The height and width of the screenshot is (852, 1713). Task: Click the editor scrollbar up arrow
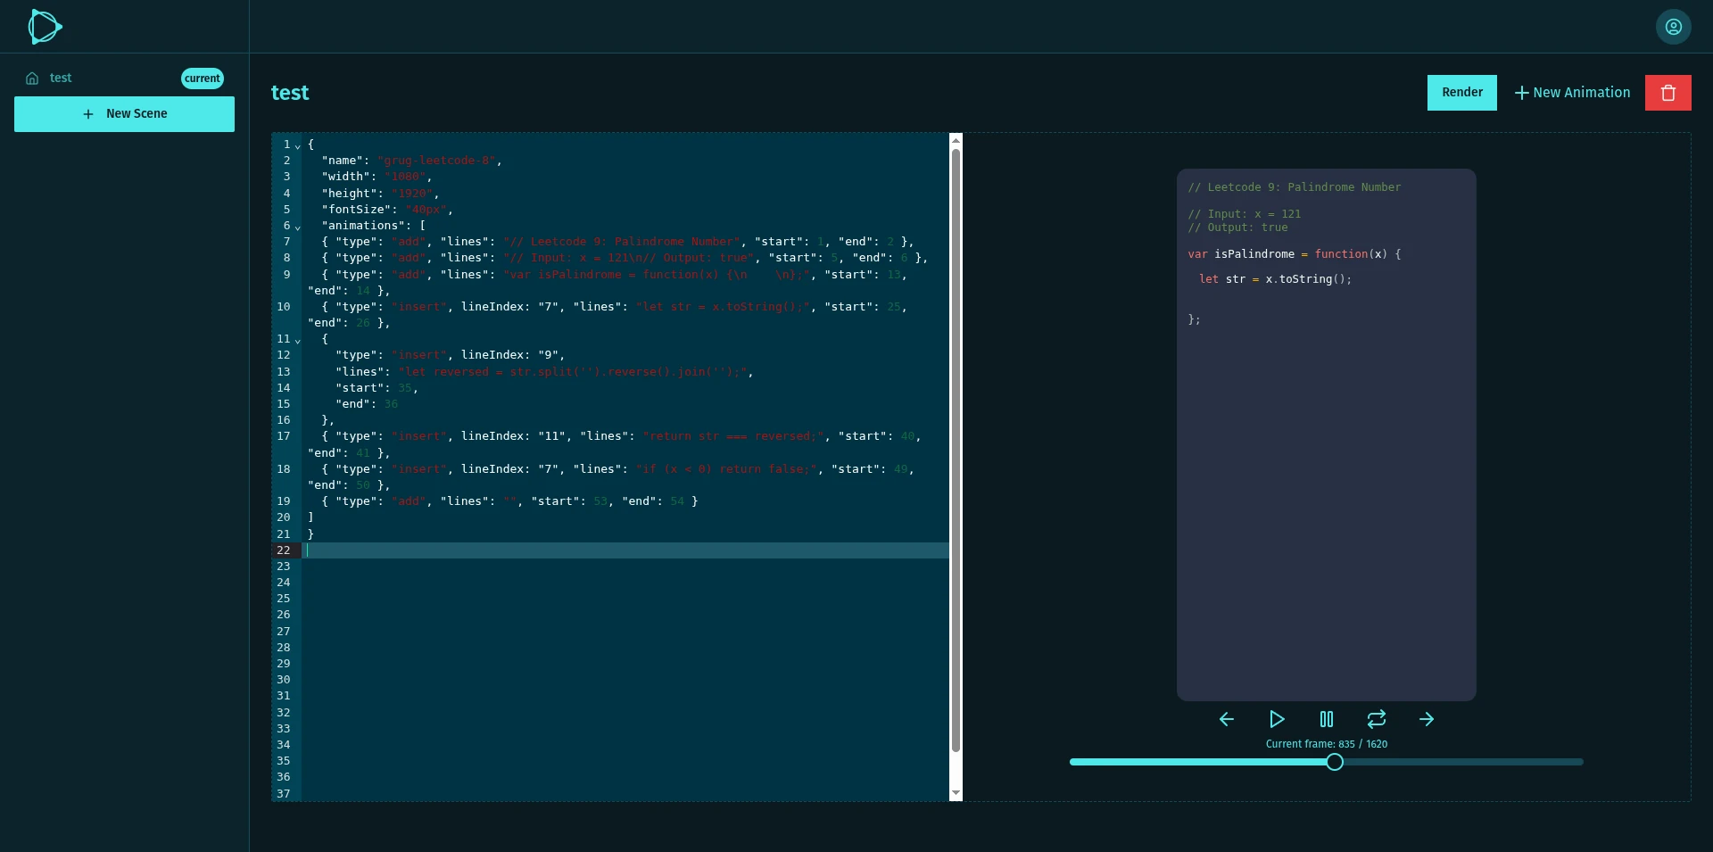click(956, 140)
